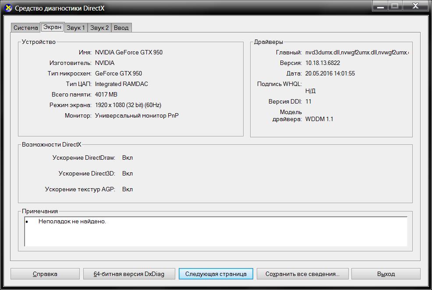Click Integrated RAMDAC value
The height and width of the screenshot is (290, 432).
121,84
